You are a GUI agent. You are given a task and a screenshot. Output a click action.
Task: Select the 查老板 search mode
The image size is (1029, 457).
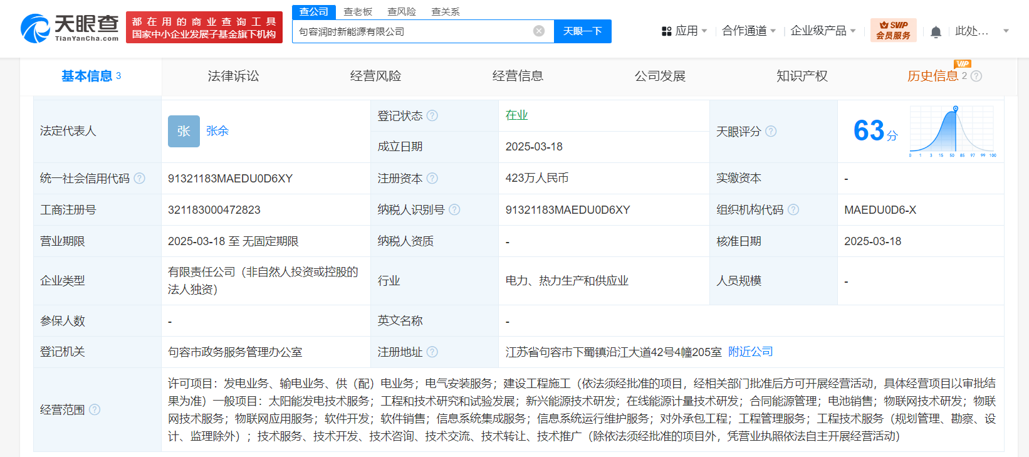(x=358, y=12)
